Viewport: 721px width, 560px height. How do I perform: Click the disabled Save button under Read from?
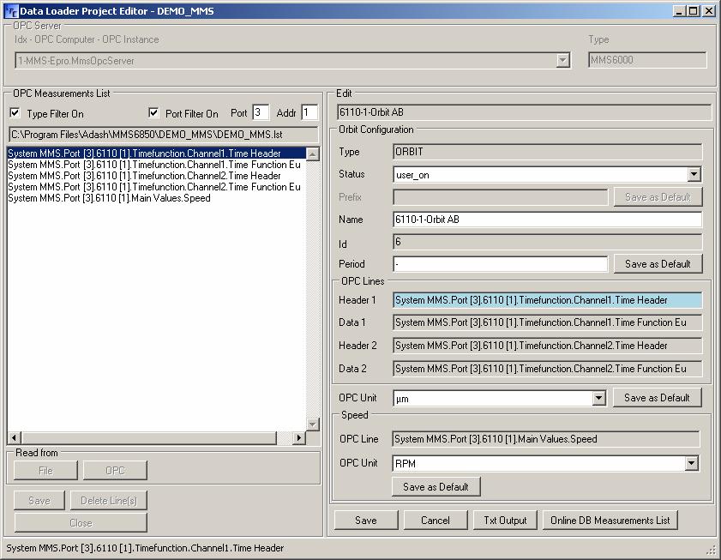pyautogui.click(x=39, y=501)
